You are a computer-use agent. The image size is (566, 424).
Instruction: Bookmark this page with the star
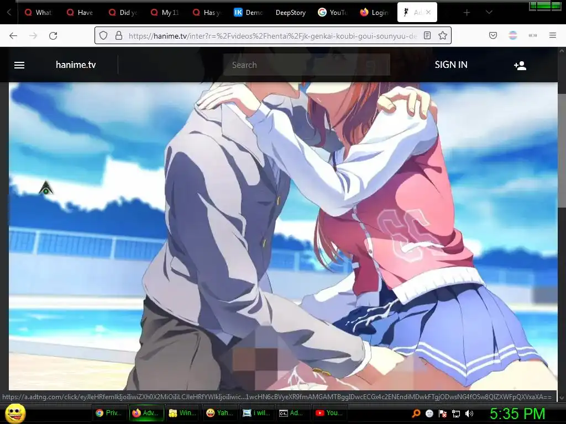click(443, 35)
